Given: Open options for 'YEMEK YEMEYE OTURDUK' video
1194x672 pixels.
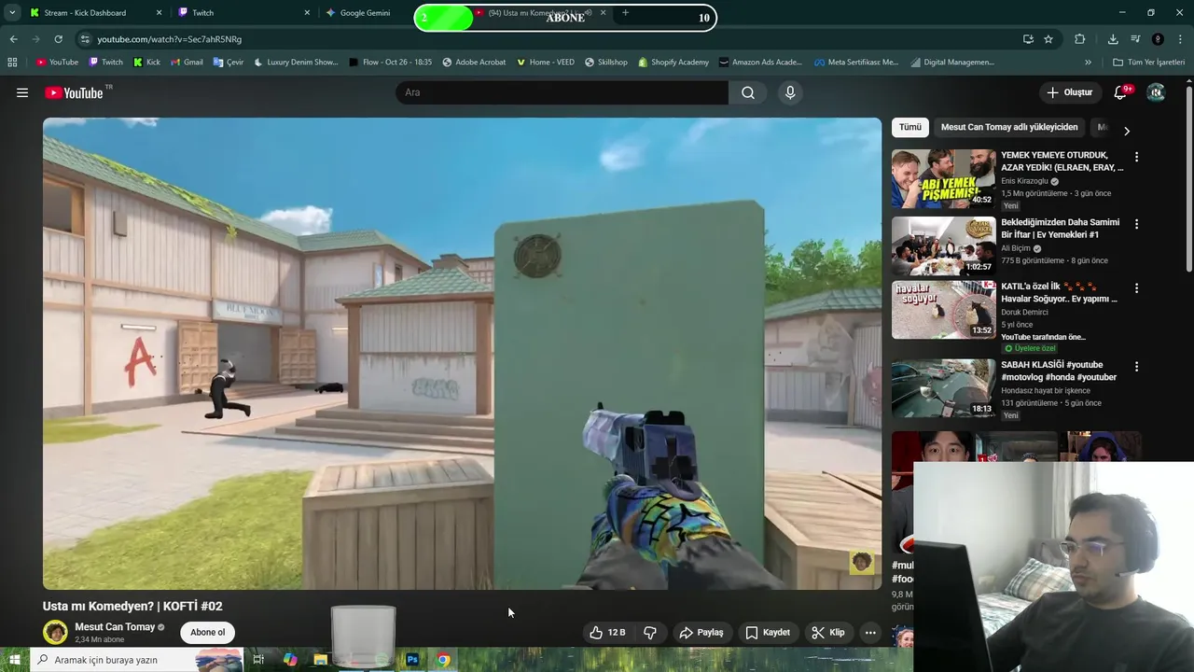Looking at the screenshot, I should coord(1136,157).
